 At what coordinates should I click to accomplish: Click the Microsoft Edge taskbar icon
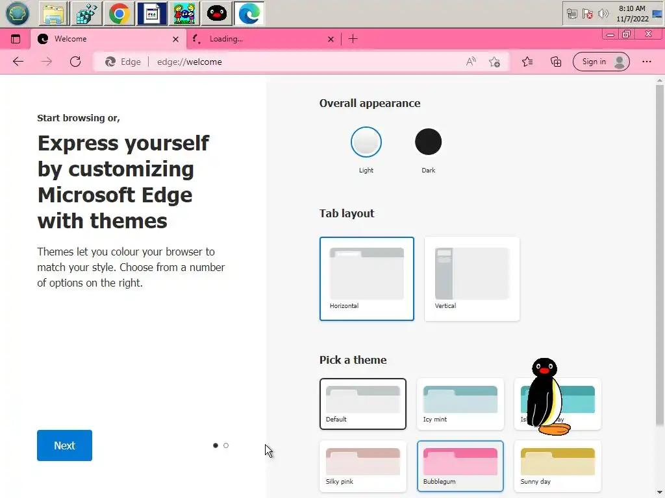point(249,14)
